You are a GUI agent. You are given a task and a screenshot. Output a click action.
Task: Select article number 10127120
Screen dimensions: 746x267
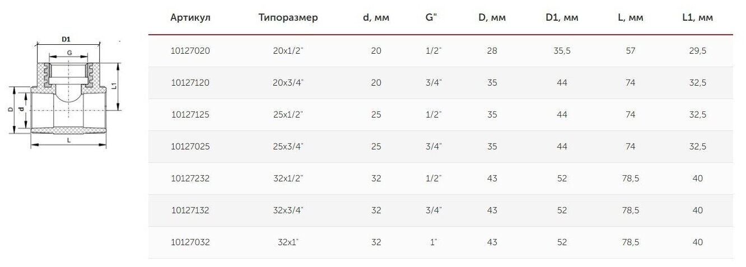[x=190, y=83]
